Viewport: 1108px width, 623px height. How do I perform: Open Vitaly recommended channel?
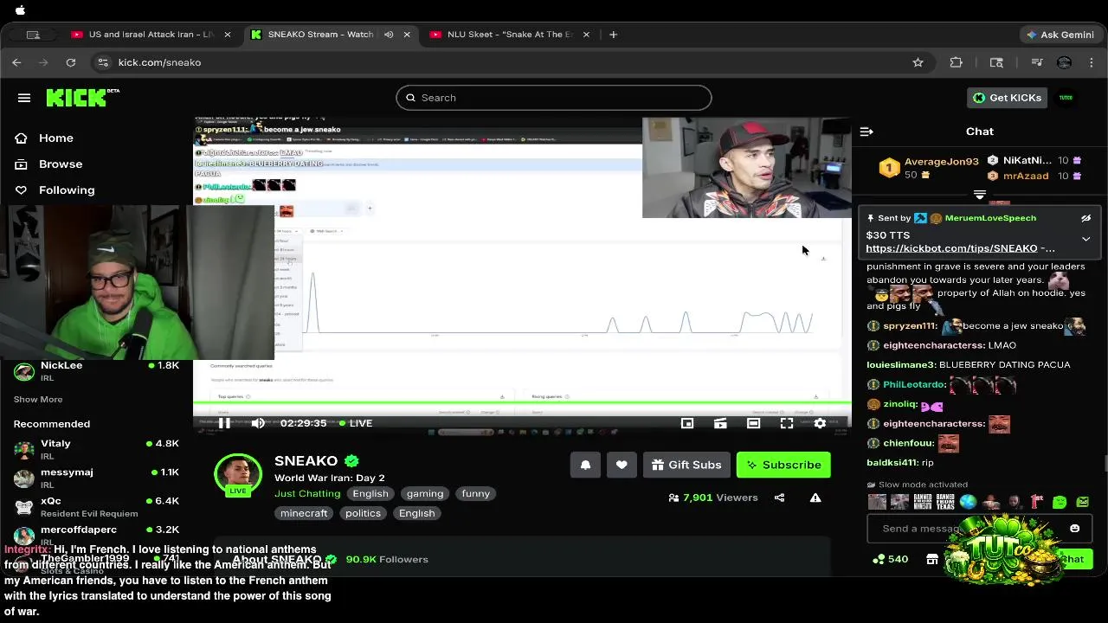tap(96, 450)
